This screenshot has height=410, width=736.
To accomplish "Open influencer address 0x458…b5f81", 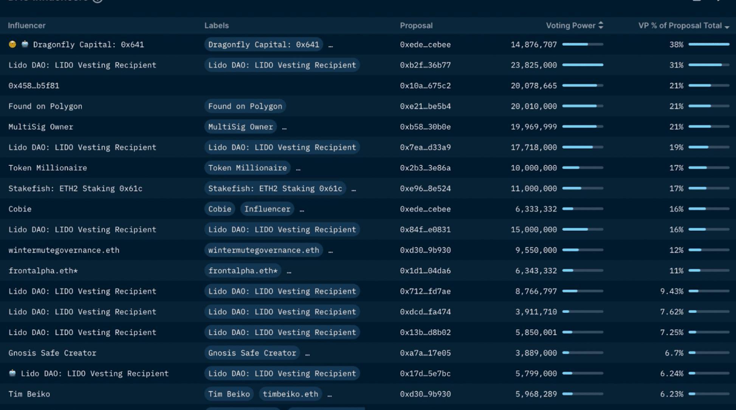I will (x=34, y=86).
